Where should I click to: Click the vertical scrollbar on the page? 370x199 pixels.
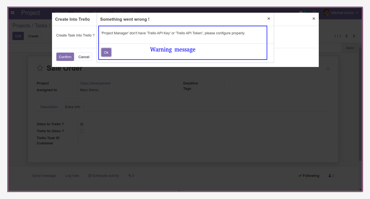click(360, 104)
